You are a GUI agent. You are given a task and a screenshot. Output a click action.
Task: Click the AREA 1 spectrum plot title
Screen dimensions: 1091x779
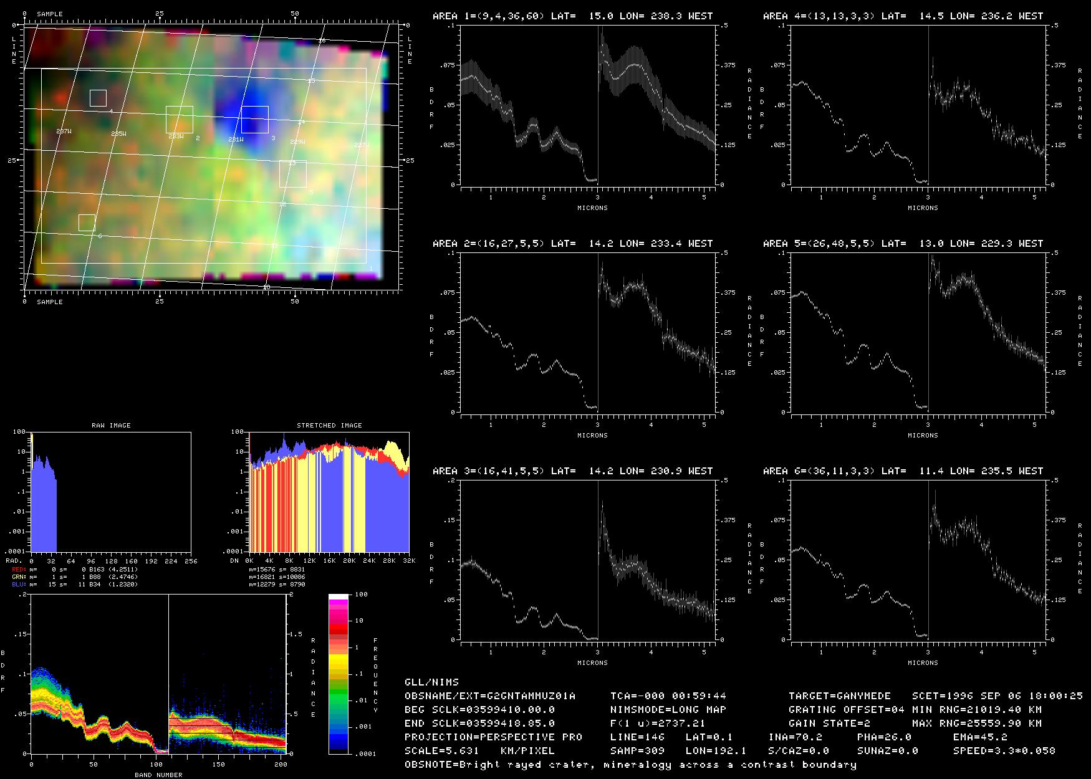tap(572, 16)
